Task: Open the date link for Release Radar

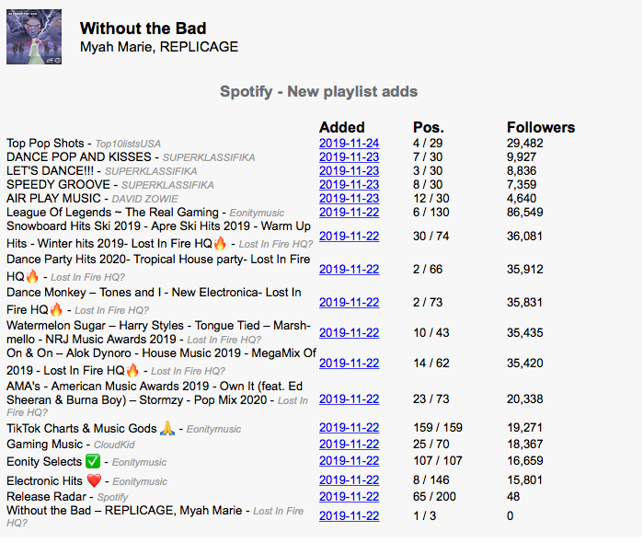Action: (x=349, y=497)
